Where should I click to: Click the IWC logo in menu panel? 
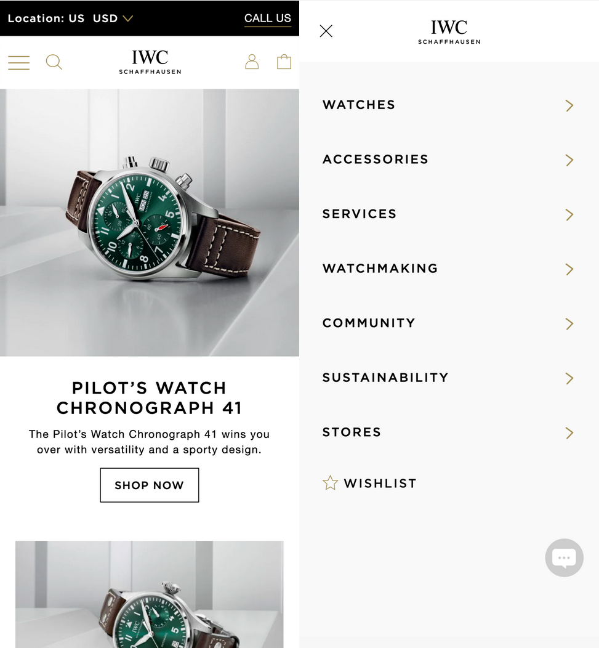[x=449, y=32]
